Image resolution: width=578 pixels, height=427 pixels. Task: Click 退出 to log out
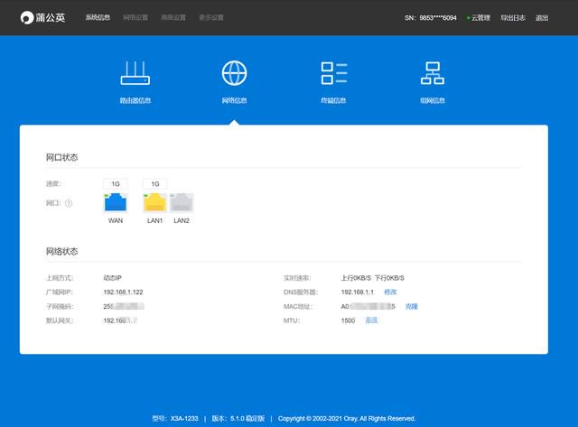[542, 18]
